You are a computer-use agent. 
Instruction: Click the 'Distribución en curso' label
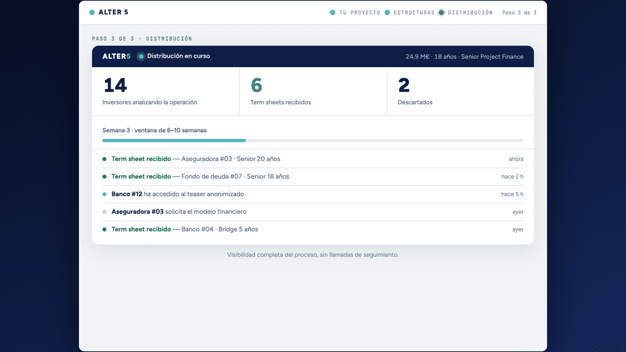(178, 56)
